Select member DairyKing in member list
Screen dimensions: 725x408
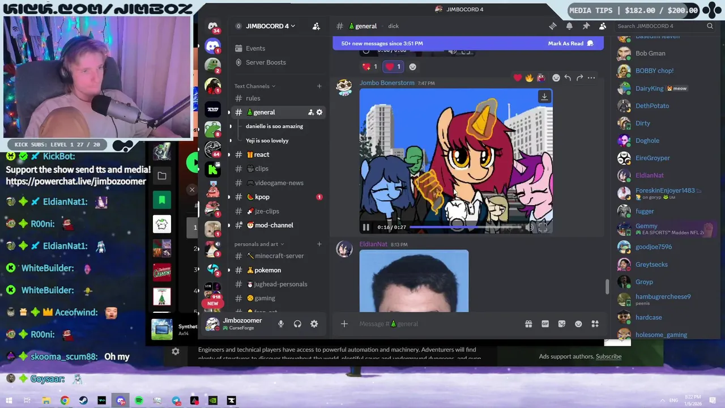pos(649,88)
